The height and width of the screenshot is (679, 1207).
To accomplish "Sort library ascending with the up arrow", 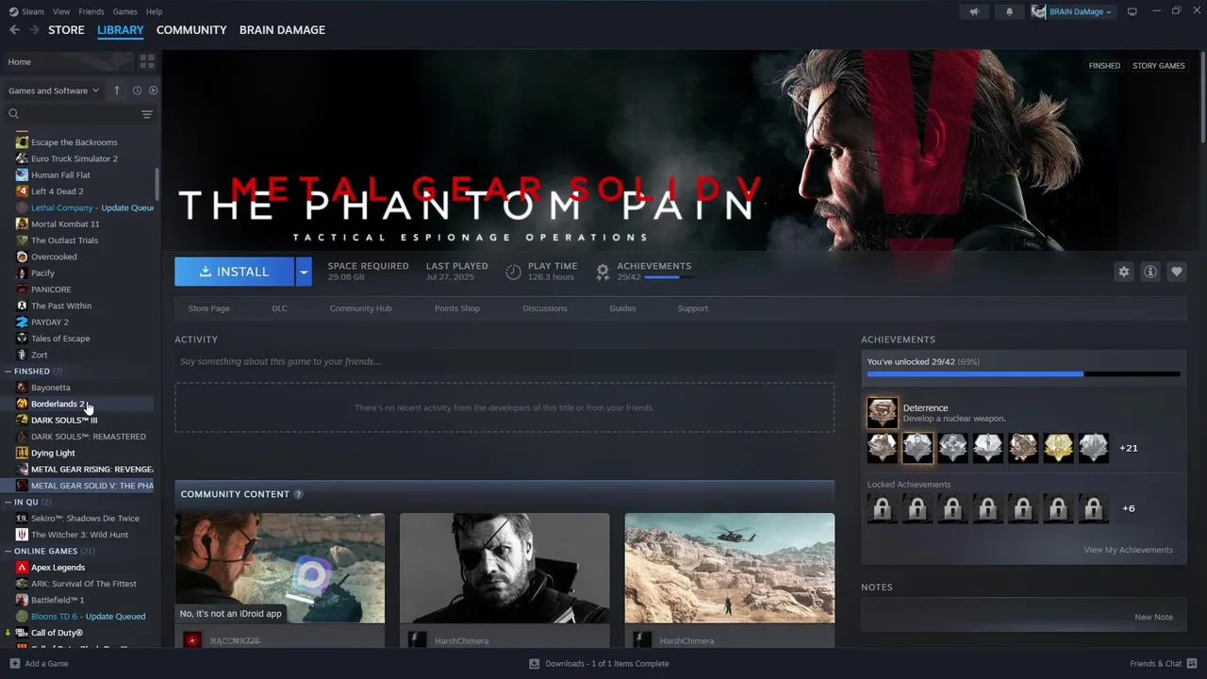I will (x=117, y=91).
